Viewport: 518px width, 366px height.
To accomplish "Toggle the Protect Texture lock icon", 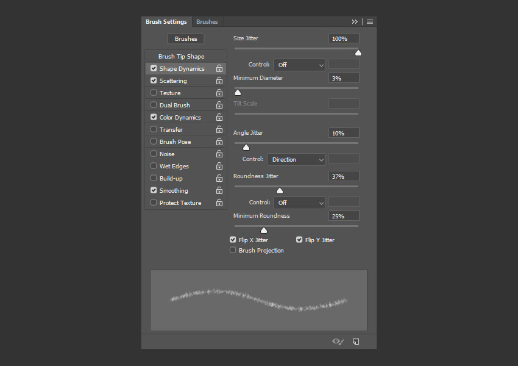I will pyautogui.click(x=219, y=203).
